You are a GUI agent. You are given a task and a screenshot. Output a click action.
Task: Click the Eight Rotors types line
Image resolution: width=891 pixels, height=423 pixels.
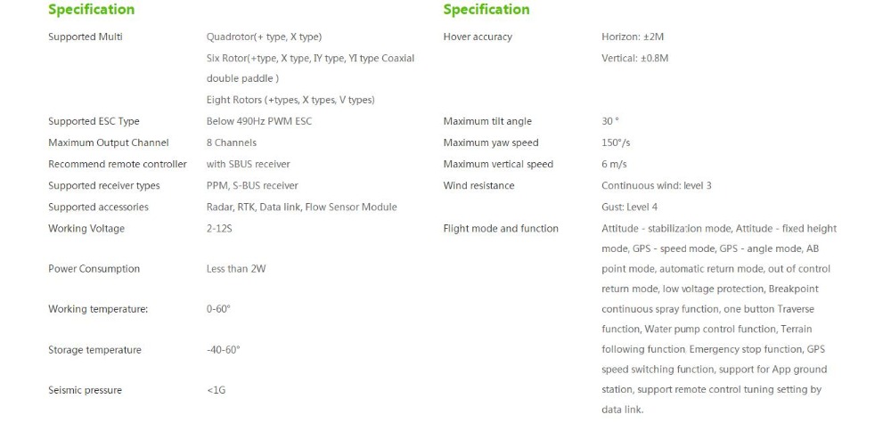pos(290,100)
